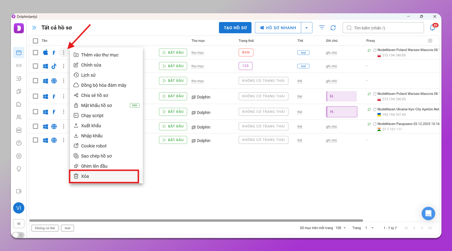Expand the HỒ SƠ NHANH dropdown arrow
The width and height of the screenshot is (452, 251).
point(306,28)
